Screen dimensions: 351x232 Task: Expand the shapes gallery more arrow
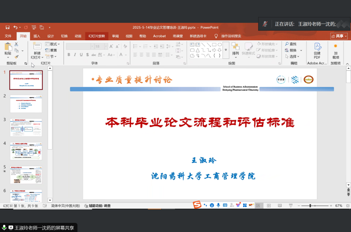point(226,50)
